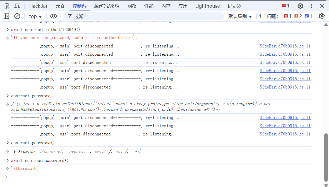Switch to the 网络 tab
The width and height of the screenshot is (329, 187).
132,6
